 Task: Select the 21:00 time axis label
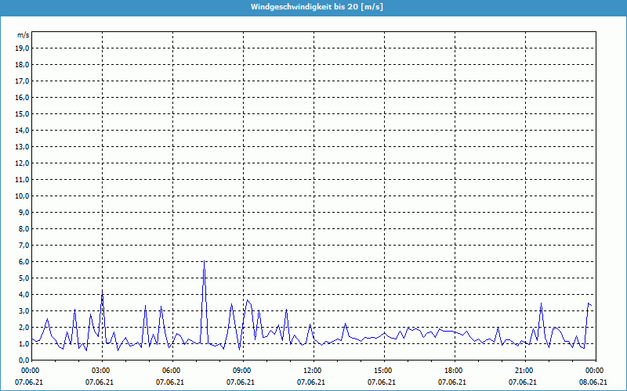pyautogui.click(x=524, y=370)
